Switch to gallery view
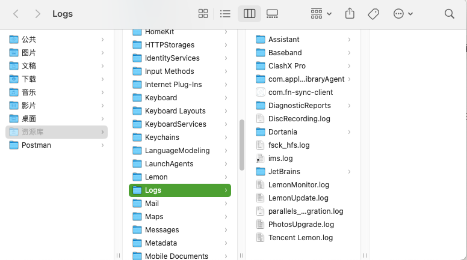Viewport: 467px width, 260px height. [x=272, y=14]
